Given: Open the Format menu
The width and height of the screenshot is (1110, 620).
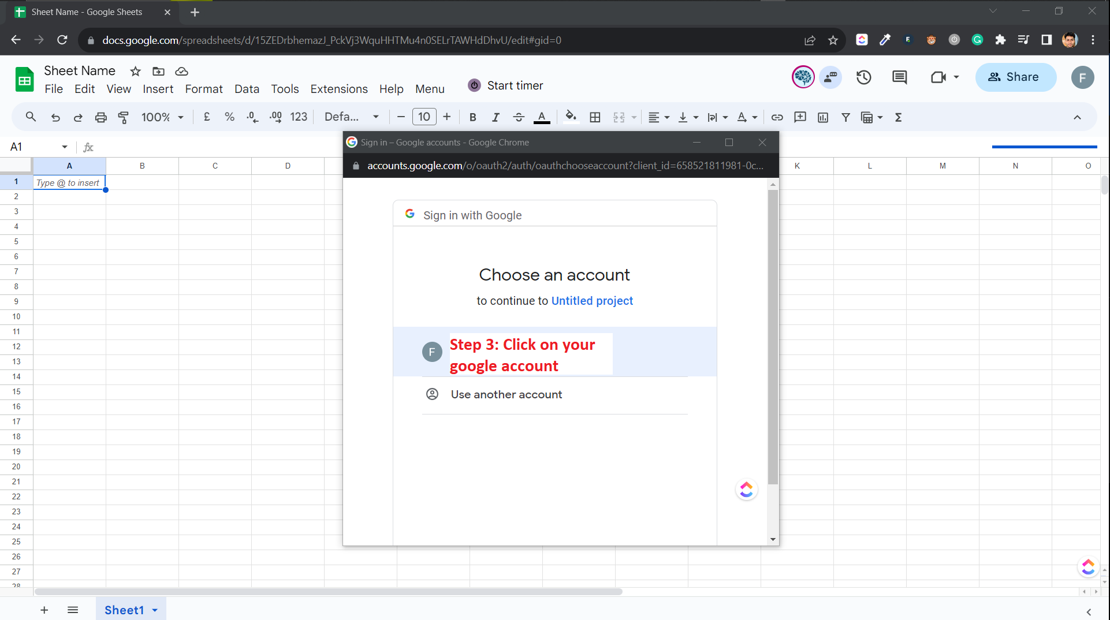Looking at the screenshot, I should (204, 89).
